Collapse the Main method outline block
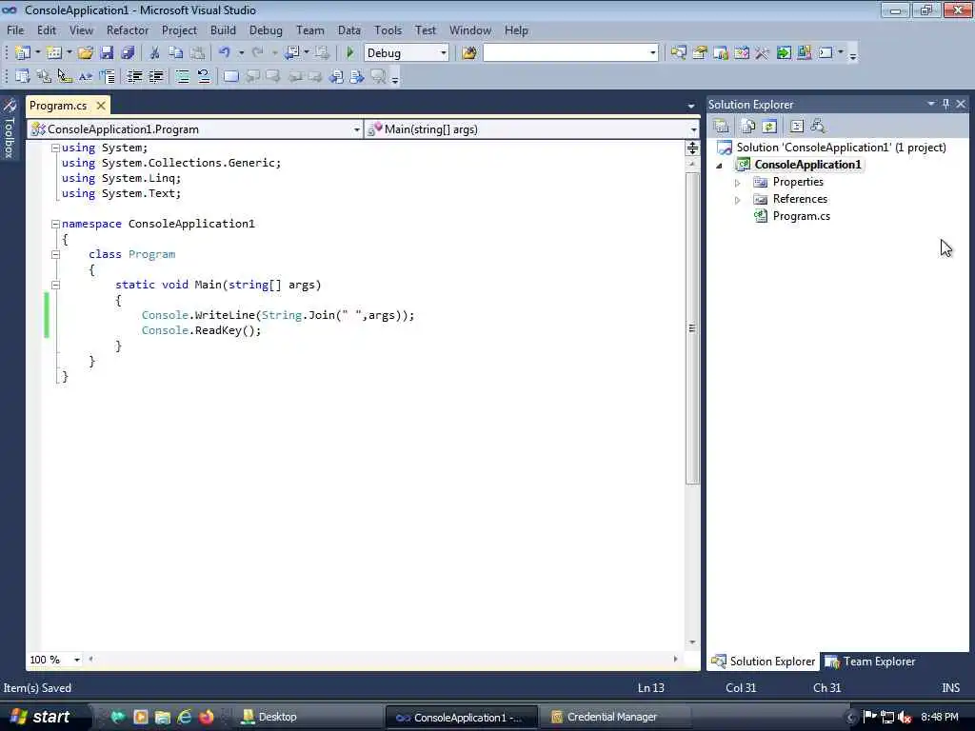 [x=55, y=285]
